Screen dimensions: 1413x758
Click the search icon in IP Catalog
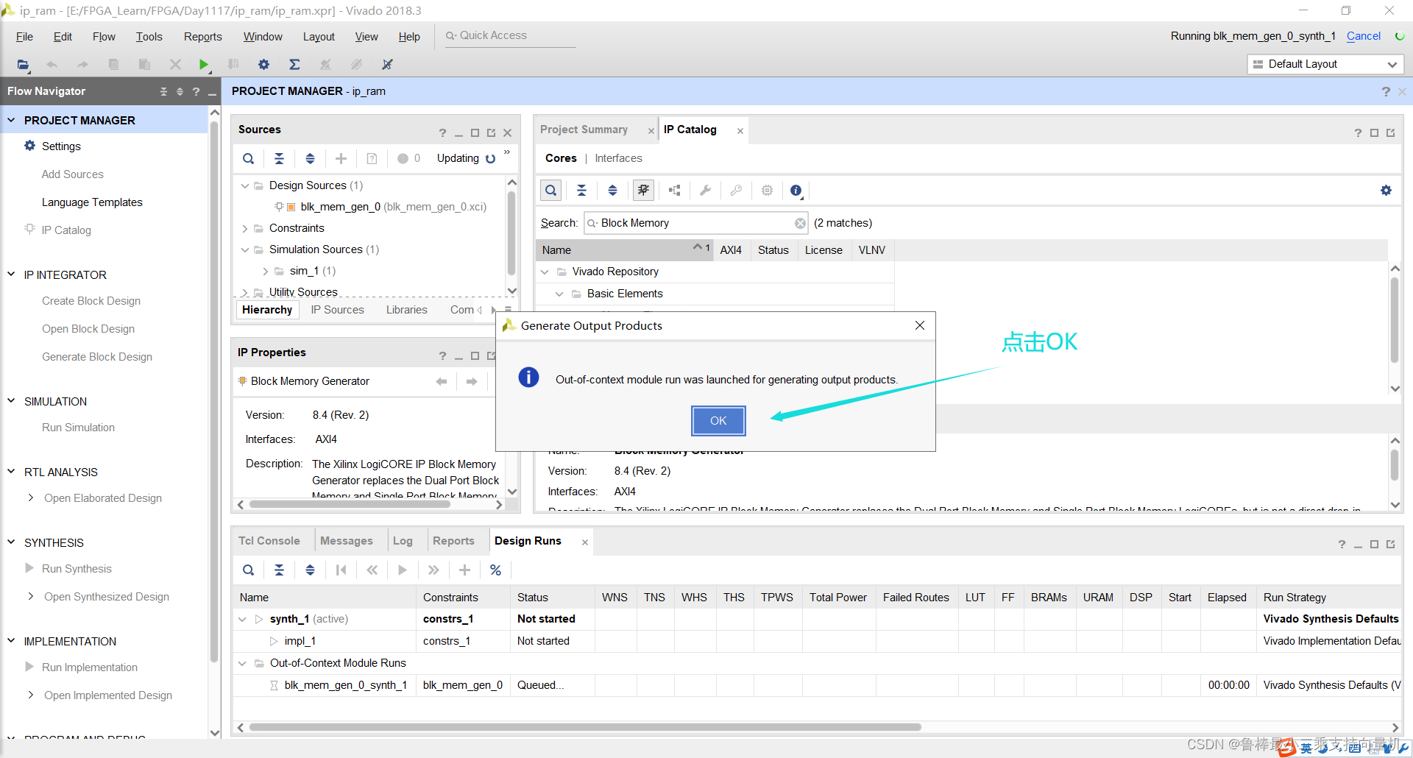[x=551, y=191]
